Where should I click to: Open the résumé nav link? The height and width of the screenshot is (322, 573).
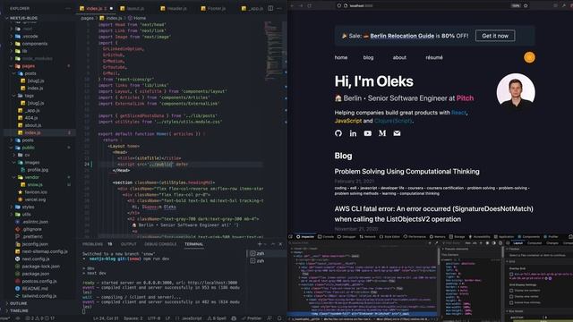(x=434, y=57)
